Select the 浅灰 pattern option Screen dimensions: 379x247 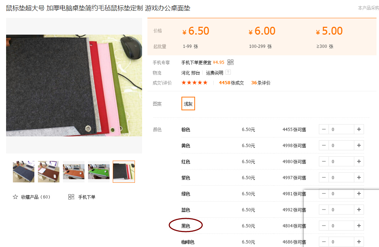coord(188,104)
